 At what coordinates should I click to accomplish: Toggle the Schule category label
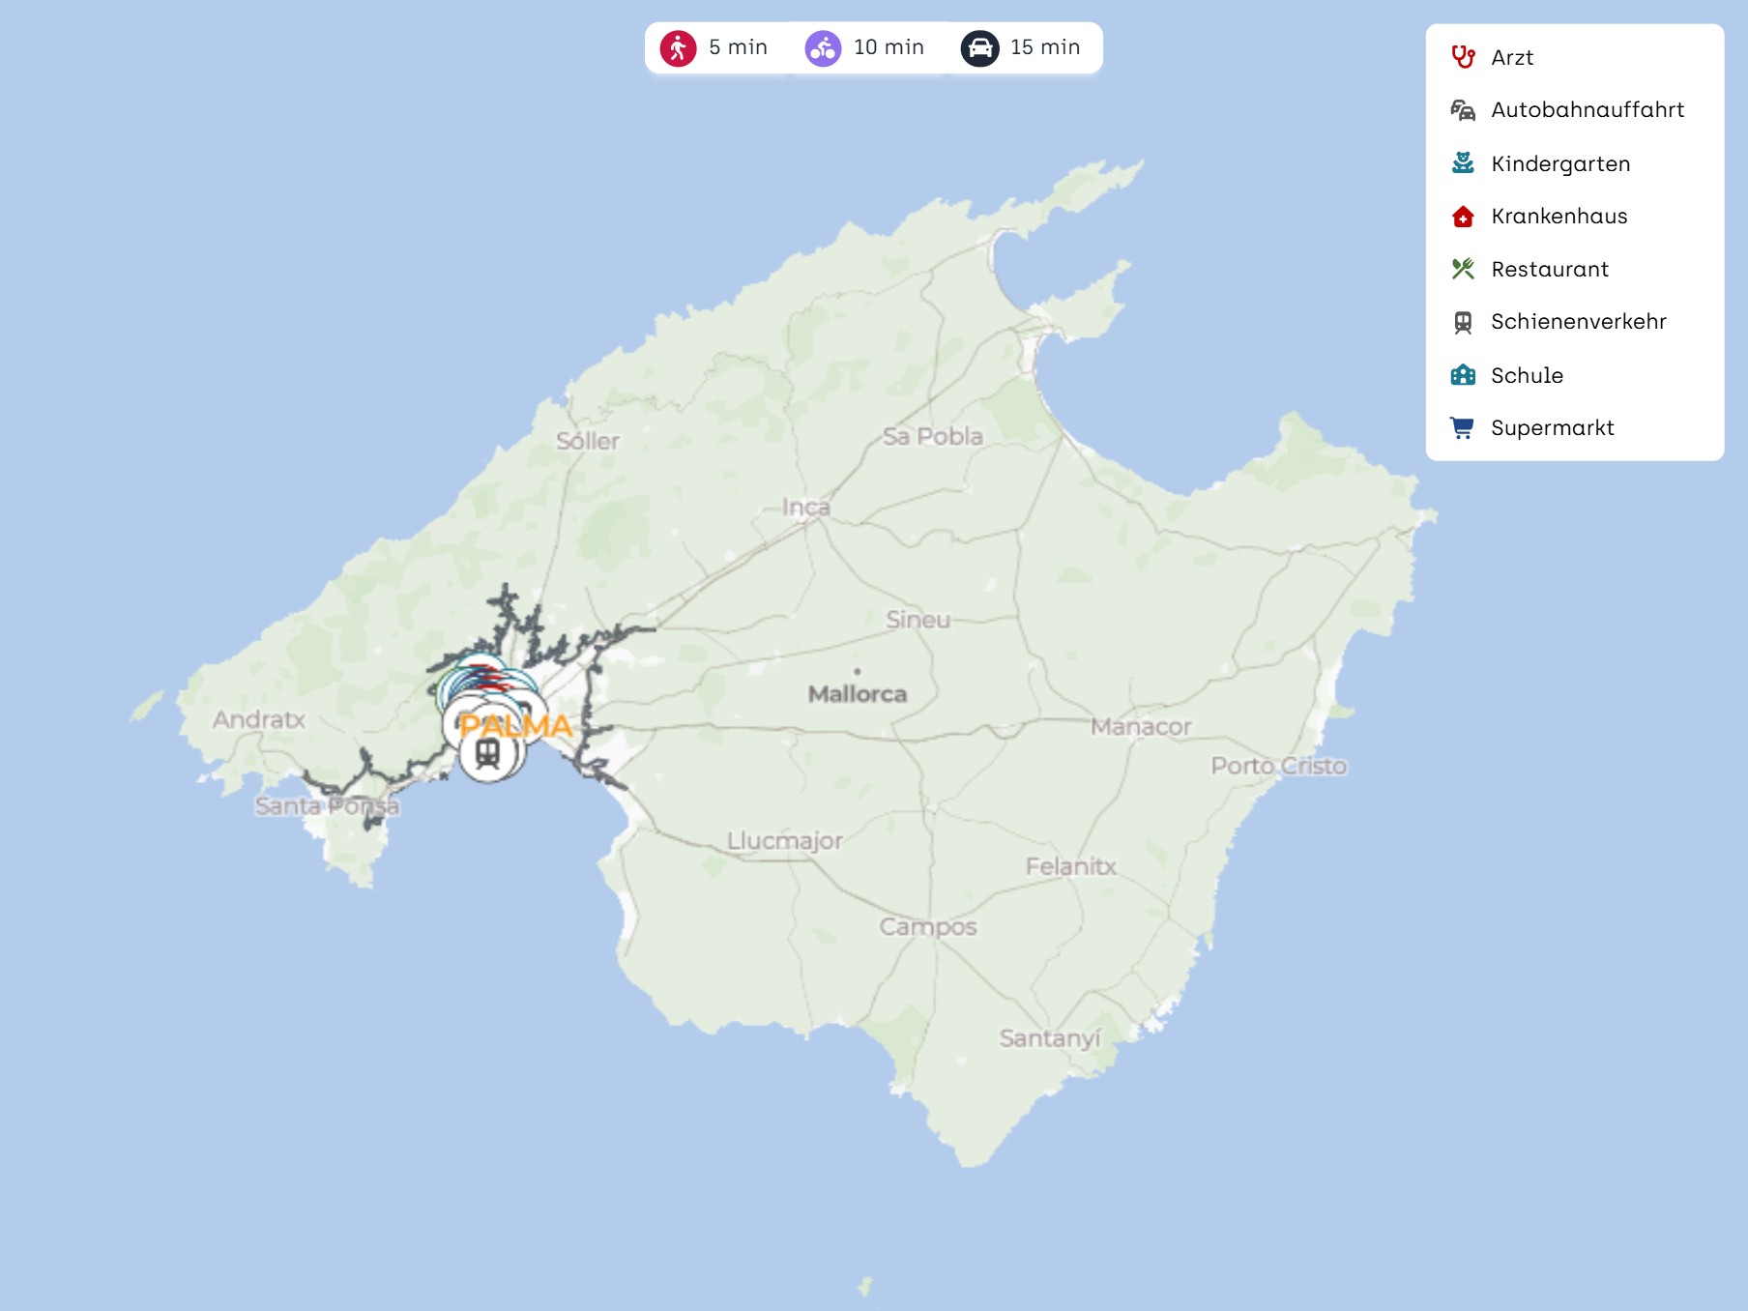click(x=1527, y=375)
